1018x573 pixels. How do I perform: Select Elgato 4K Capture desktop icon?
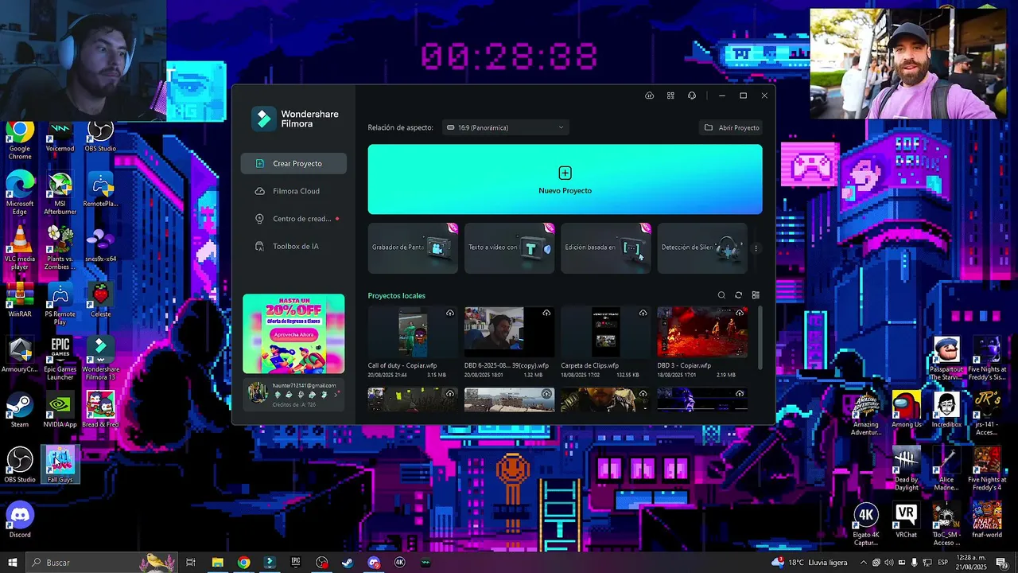coord(866,523)
